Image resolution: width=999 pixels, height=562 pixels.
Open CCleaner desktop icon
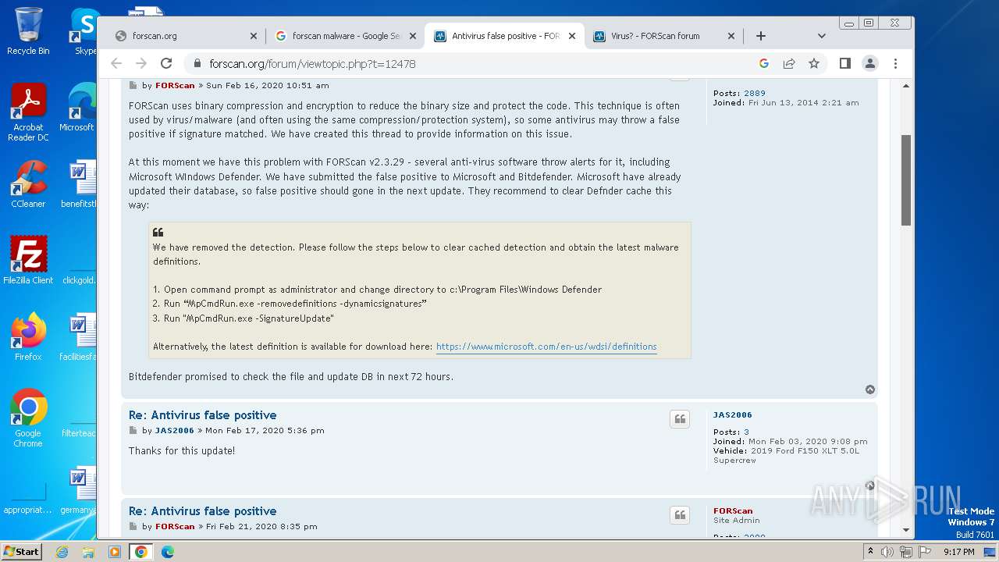click(x=28, y=184)
